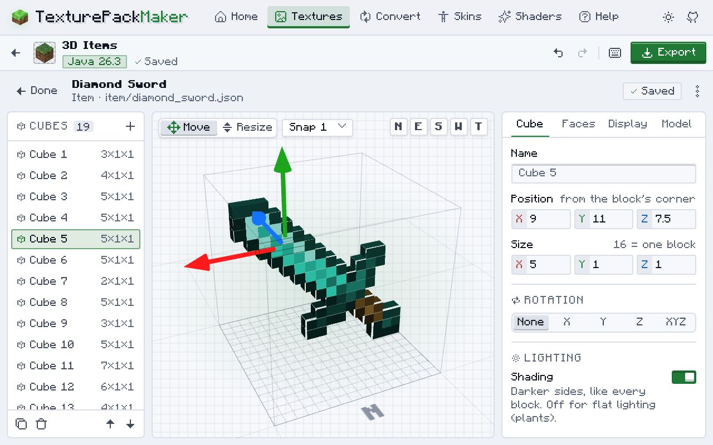Set rotation to XYZ
The width and height of the screenshot is (713, 445).
coord(676,322)
